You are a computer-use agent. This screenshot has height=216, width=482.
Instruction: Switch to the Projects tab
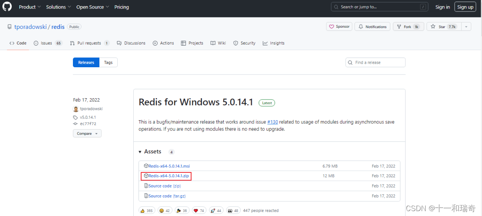(192, 43)
